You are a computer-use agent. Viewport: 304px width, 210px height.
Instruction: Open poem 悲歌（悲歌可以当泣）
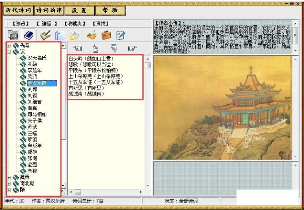tap(91, 64)
